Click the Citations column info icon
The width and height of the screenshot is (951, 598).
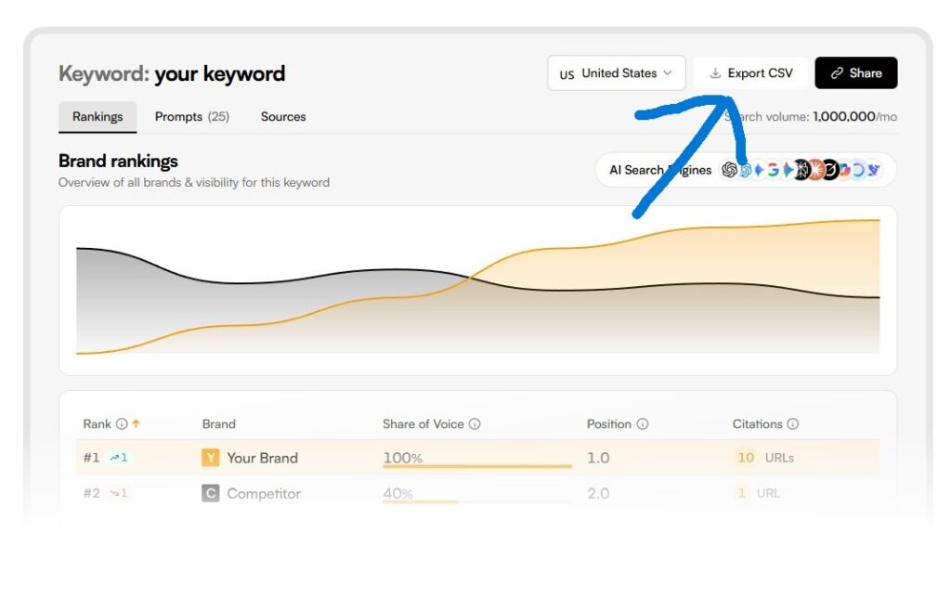[793, 424]
